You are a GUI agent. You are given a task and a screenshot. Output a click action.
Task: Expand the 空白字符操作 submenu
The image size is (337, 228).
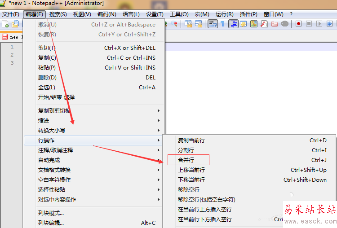(x=94, y=180)
